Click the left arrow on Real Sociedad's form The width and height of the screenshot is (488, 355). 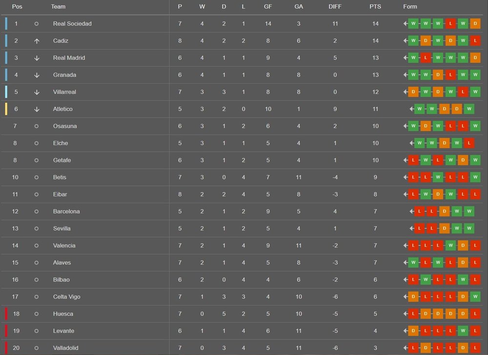[x=405, y=23]
